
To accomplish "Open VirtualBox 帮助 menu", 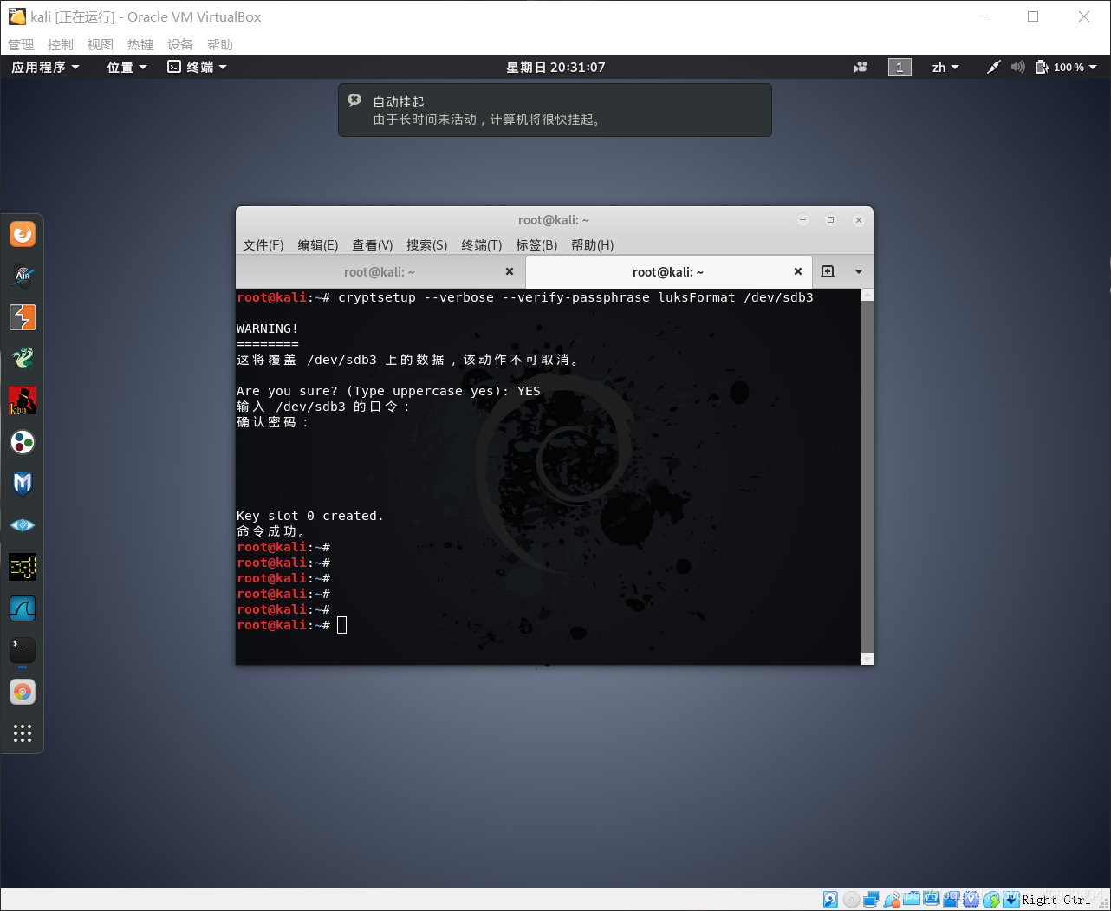I will (x=220, y=44).
